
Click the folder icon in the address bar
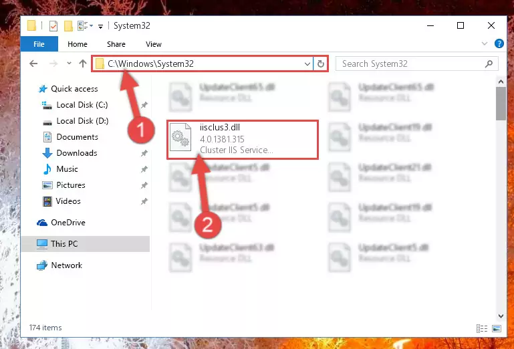[100, 64]
